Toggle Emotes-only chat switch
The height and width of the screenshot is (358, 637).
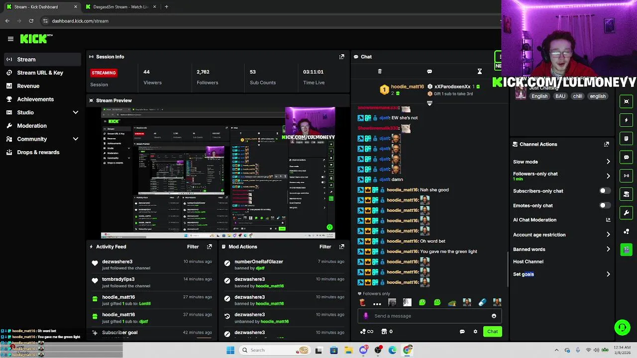pos(604,205)
